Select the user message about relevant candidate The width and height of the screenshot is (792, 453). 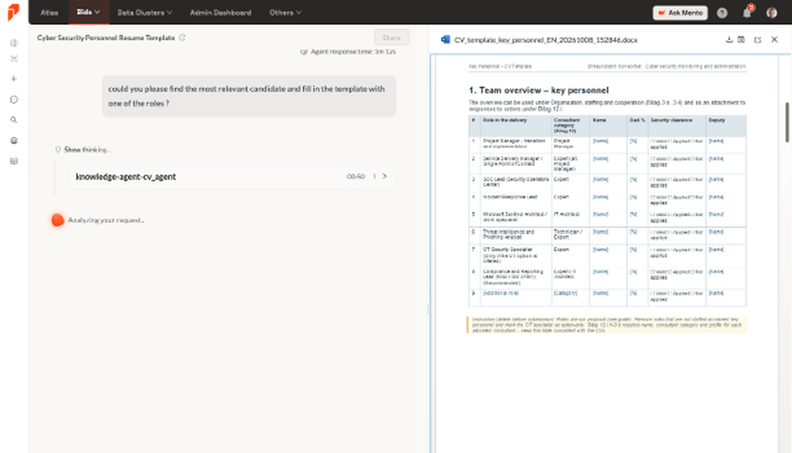[x=248, y=96]
